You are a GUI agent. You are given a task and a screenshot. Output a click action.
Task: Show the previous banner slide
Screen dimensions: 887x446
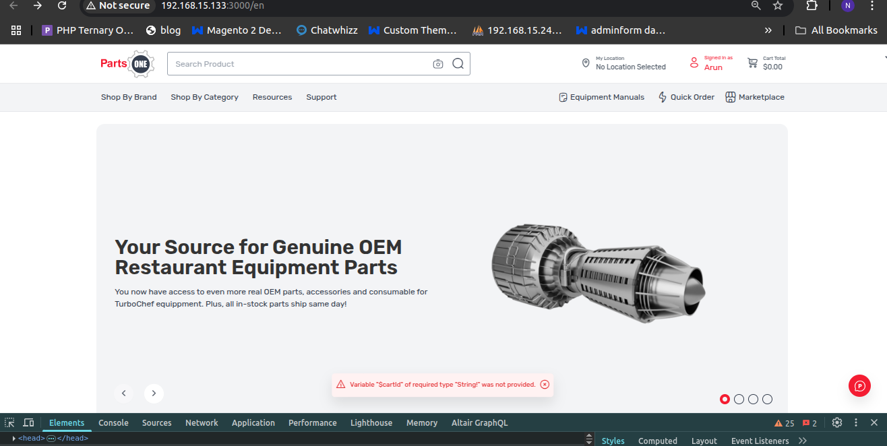[x=123, y=393]
